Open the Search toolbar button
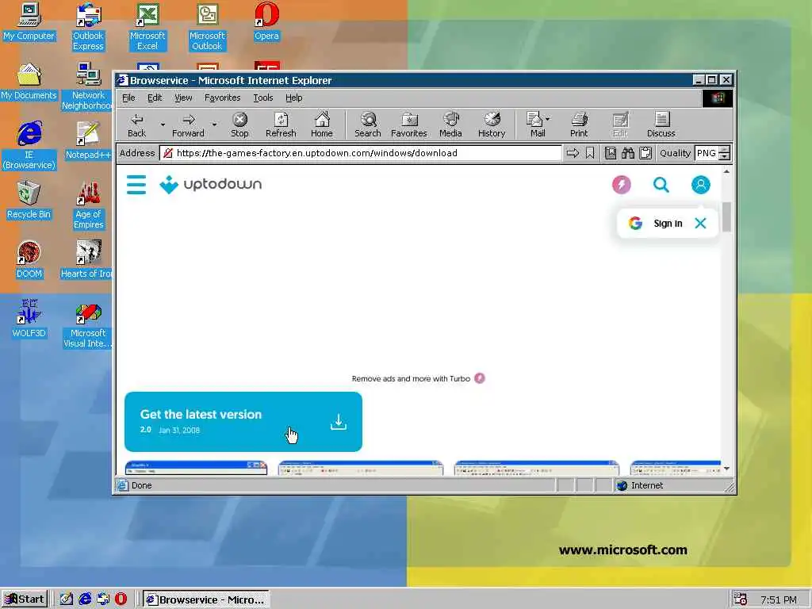Image resolution: width=812 pixels, height=609 pixels. 368,124
